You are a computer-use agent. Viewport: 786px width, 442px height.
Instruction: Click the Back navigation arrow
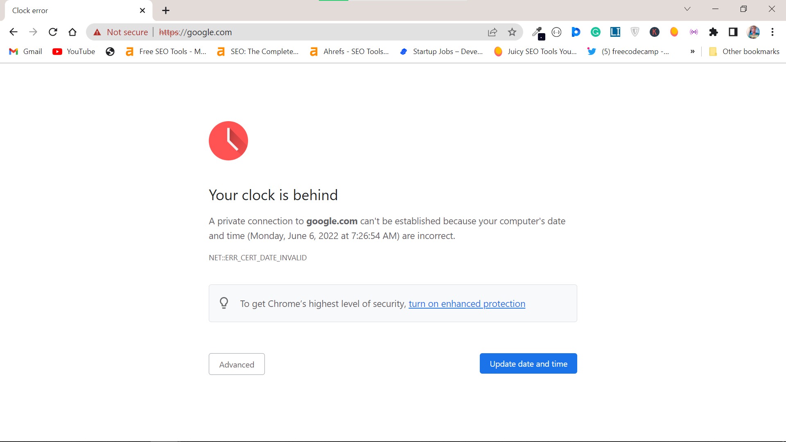tap(14, 32)
